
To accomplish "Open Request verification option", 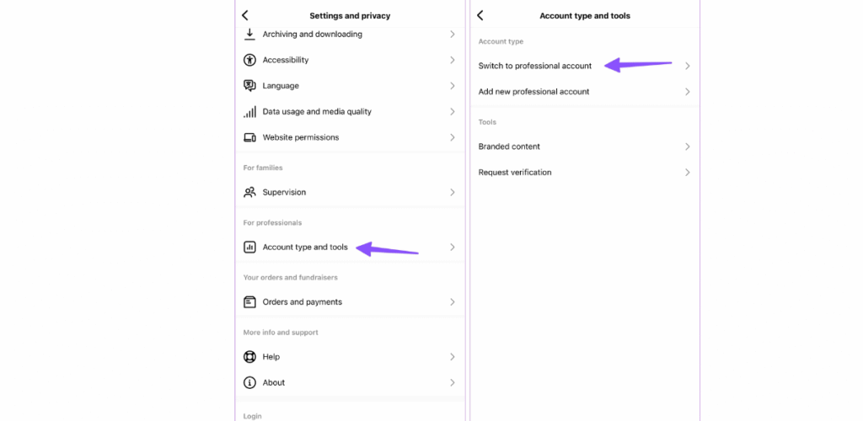I will [x=585, y=173].
